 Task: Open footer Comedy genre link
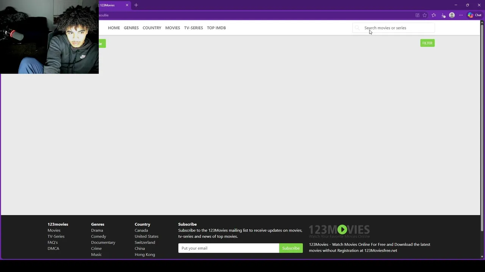coord(99,236)
